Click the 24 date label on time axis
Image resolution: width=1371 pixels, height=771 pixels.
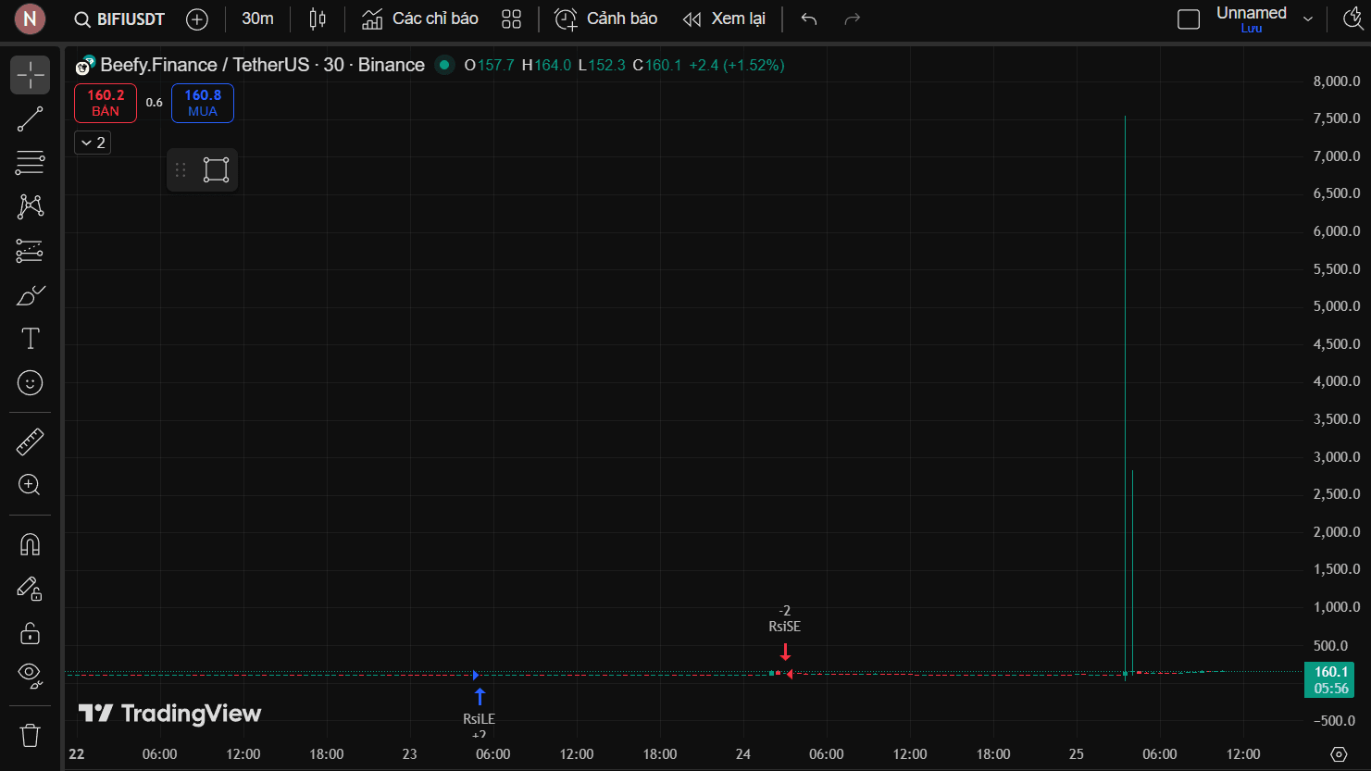click(743, 754)
